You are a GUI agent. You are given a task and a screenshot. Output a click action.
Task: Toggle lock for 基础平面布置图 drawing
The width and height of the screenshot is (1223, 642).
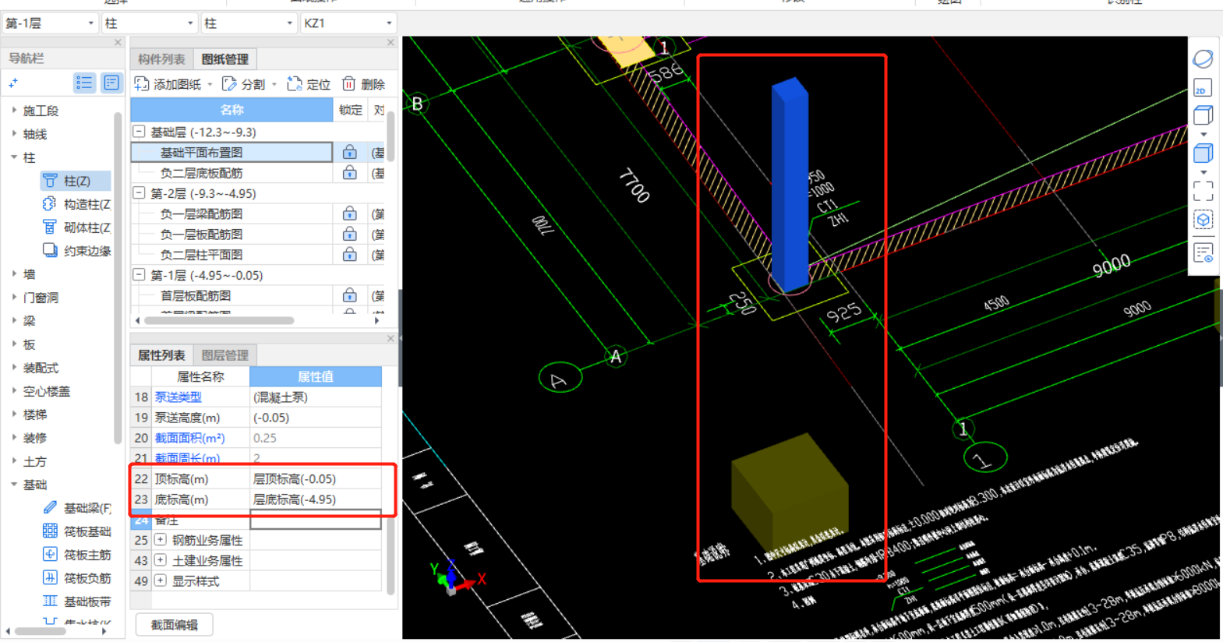350,152
